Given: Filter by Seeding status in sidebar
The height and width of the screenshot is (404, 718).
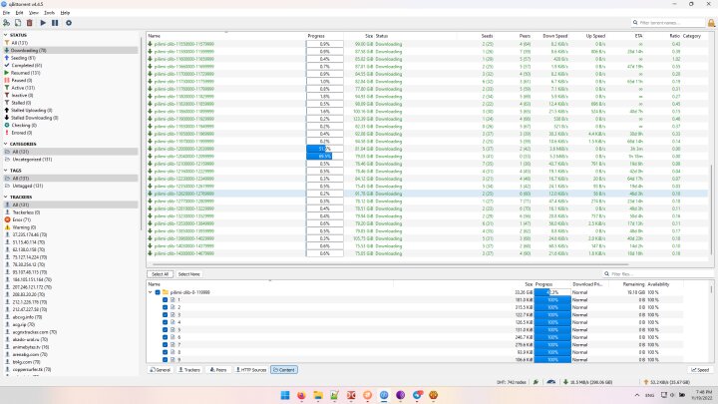Looking at the screenshot, I should 22,59.
